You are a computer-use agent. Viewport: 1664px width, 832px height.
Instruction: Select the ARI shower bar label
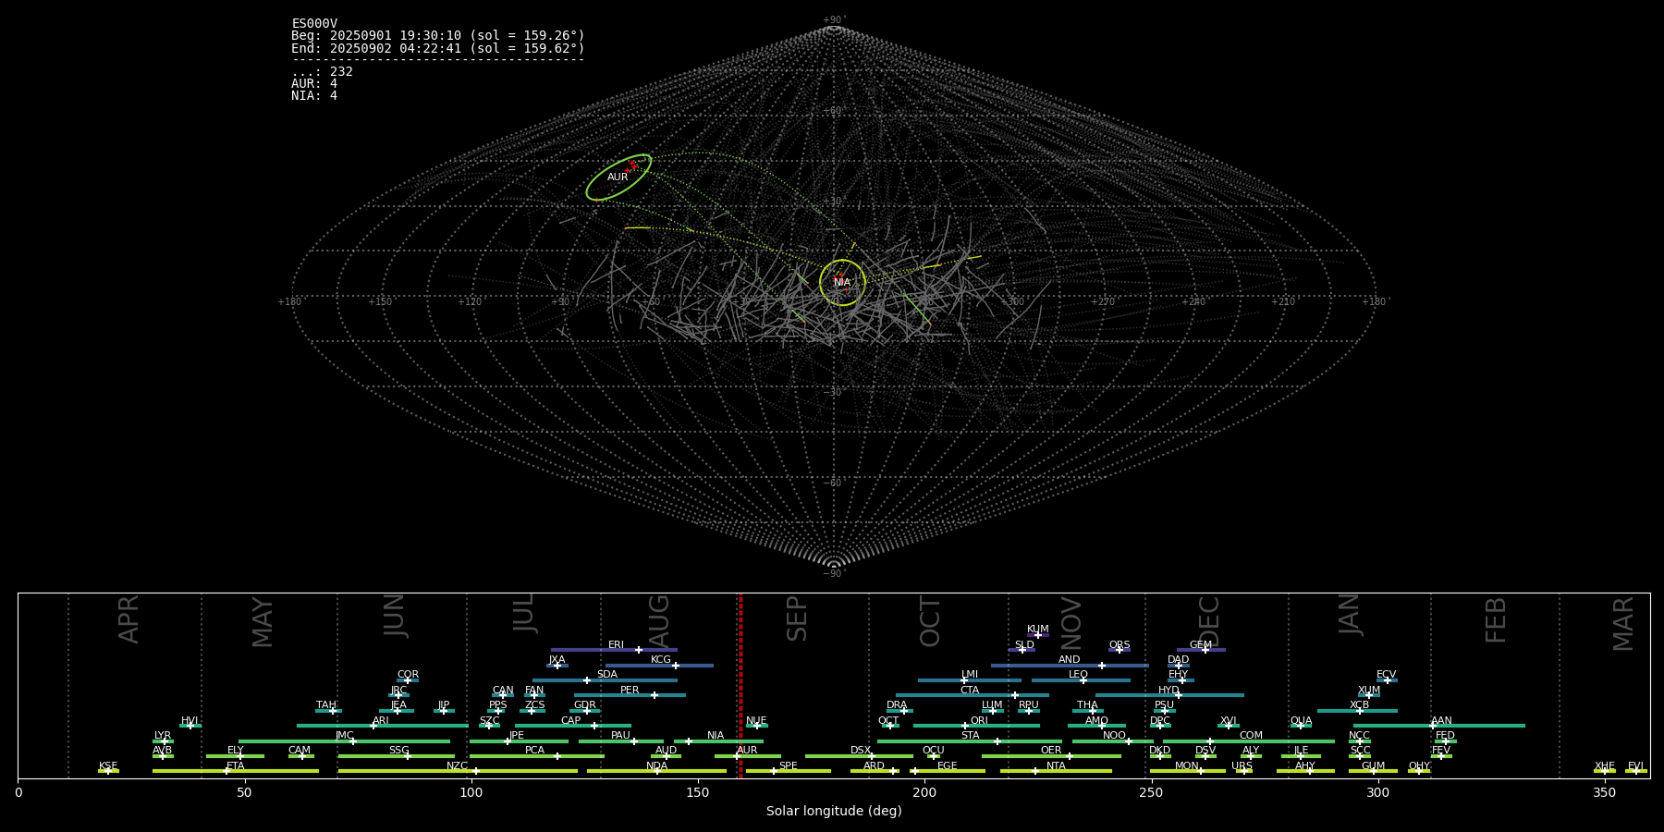381,721
